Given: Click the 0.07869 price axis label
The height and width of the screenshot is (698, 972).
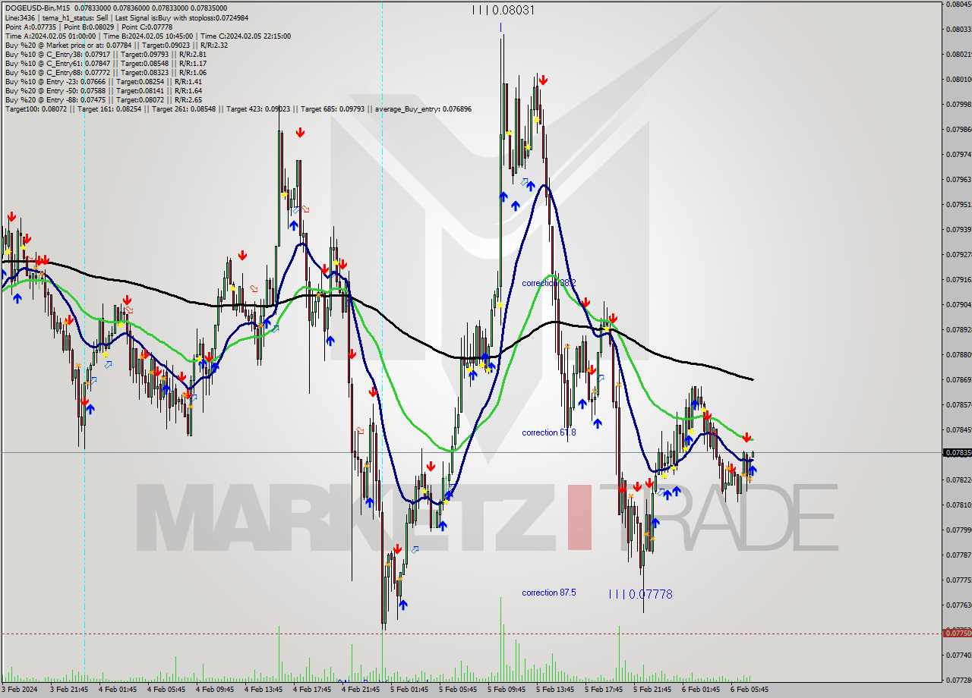Looking at the screenshot, I should [x=958, y=379].
